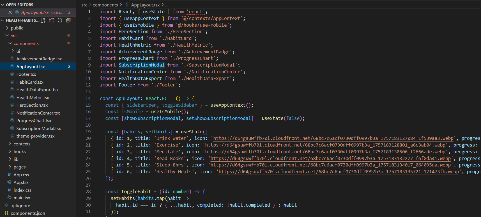Expand the contexts folder

click(x=10, y=144)
